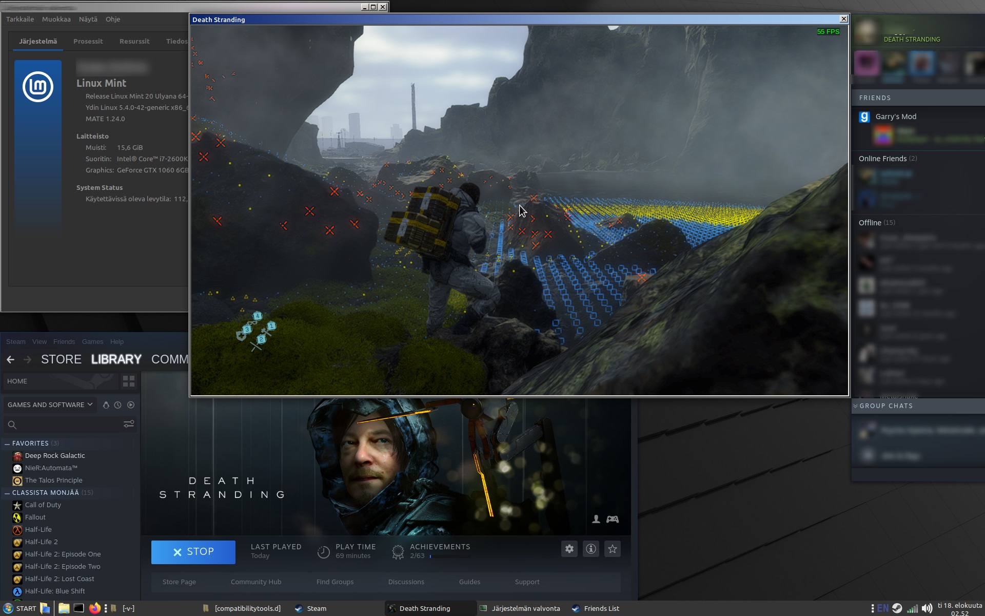Open Death Stranding Store Page link
The height and width of the screenshot is (616, 985).
tap(179, 582)
